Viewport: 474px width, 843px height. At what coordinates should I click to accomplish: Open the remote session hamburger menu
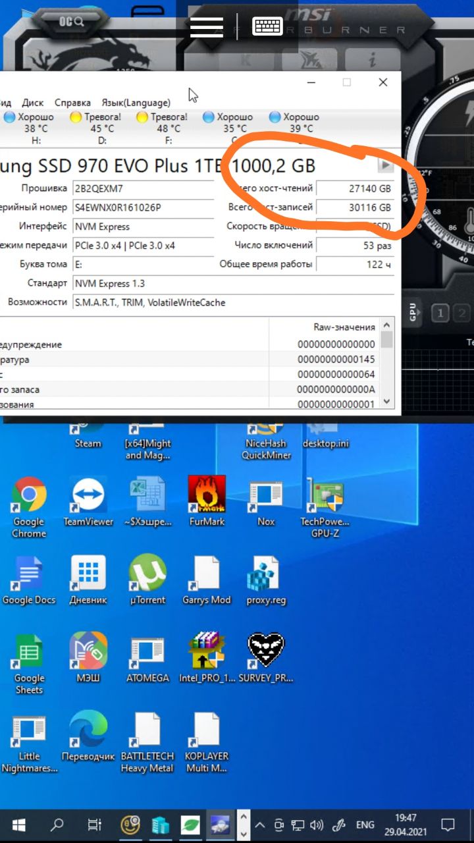tap(207, 26)
